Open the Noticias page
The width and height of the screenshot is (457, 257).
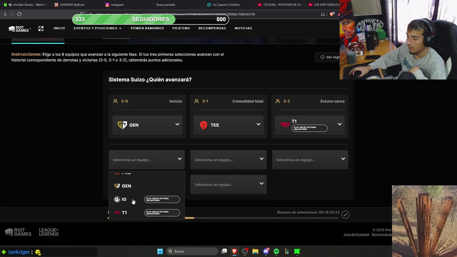(243, 28)
